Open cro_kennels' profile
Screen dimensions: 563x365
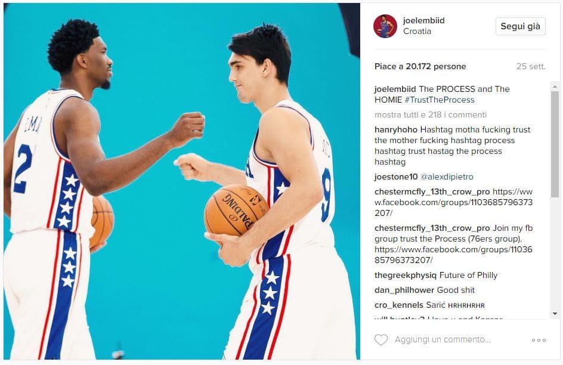point(398,305)
